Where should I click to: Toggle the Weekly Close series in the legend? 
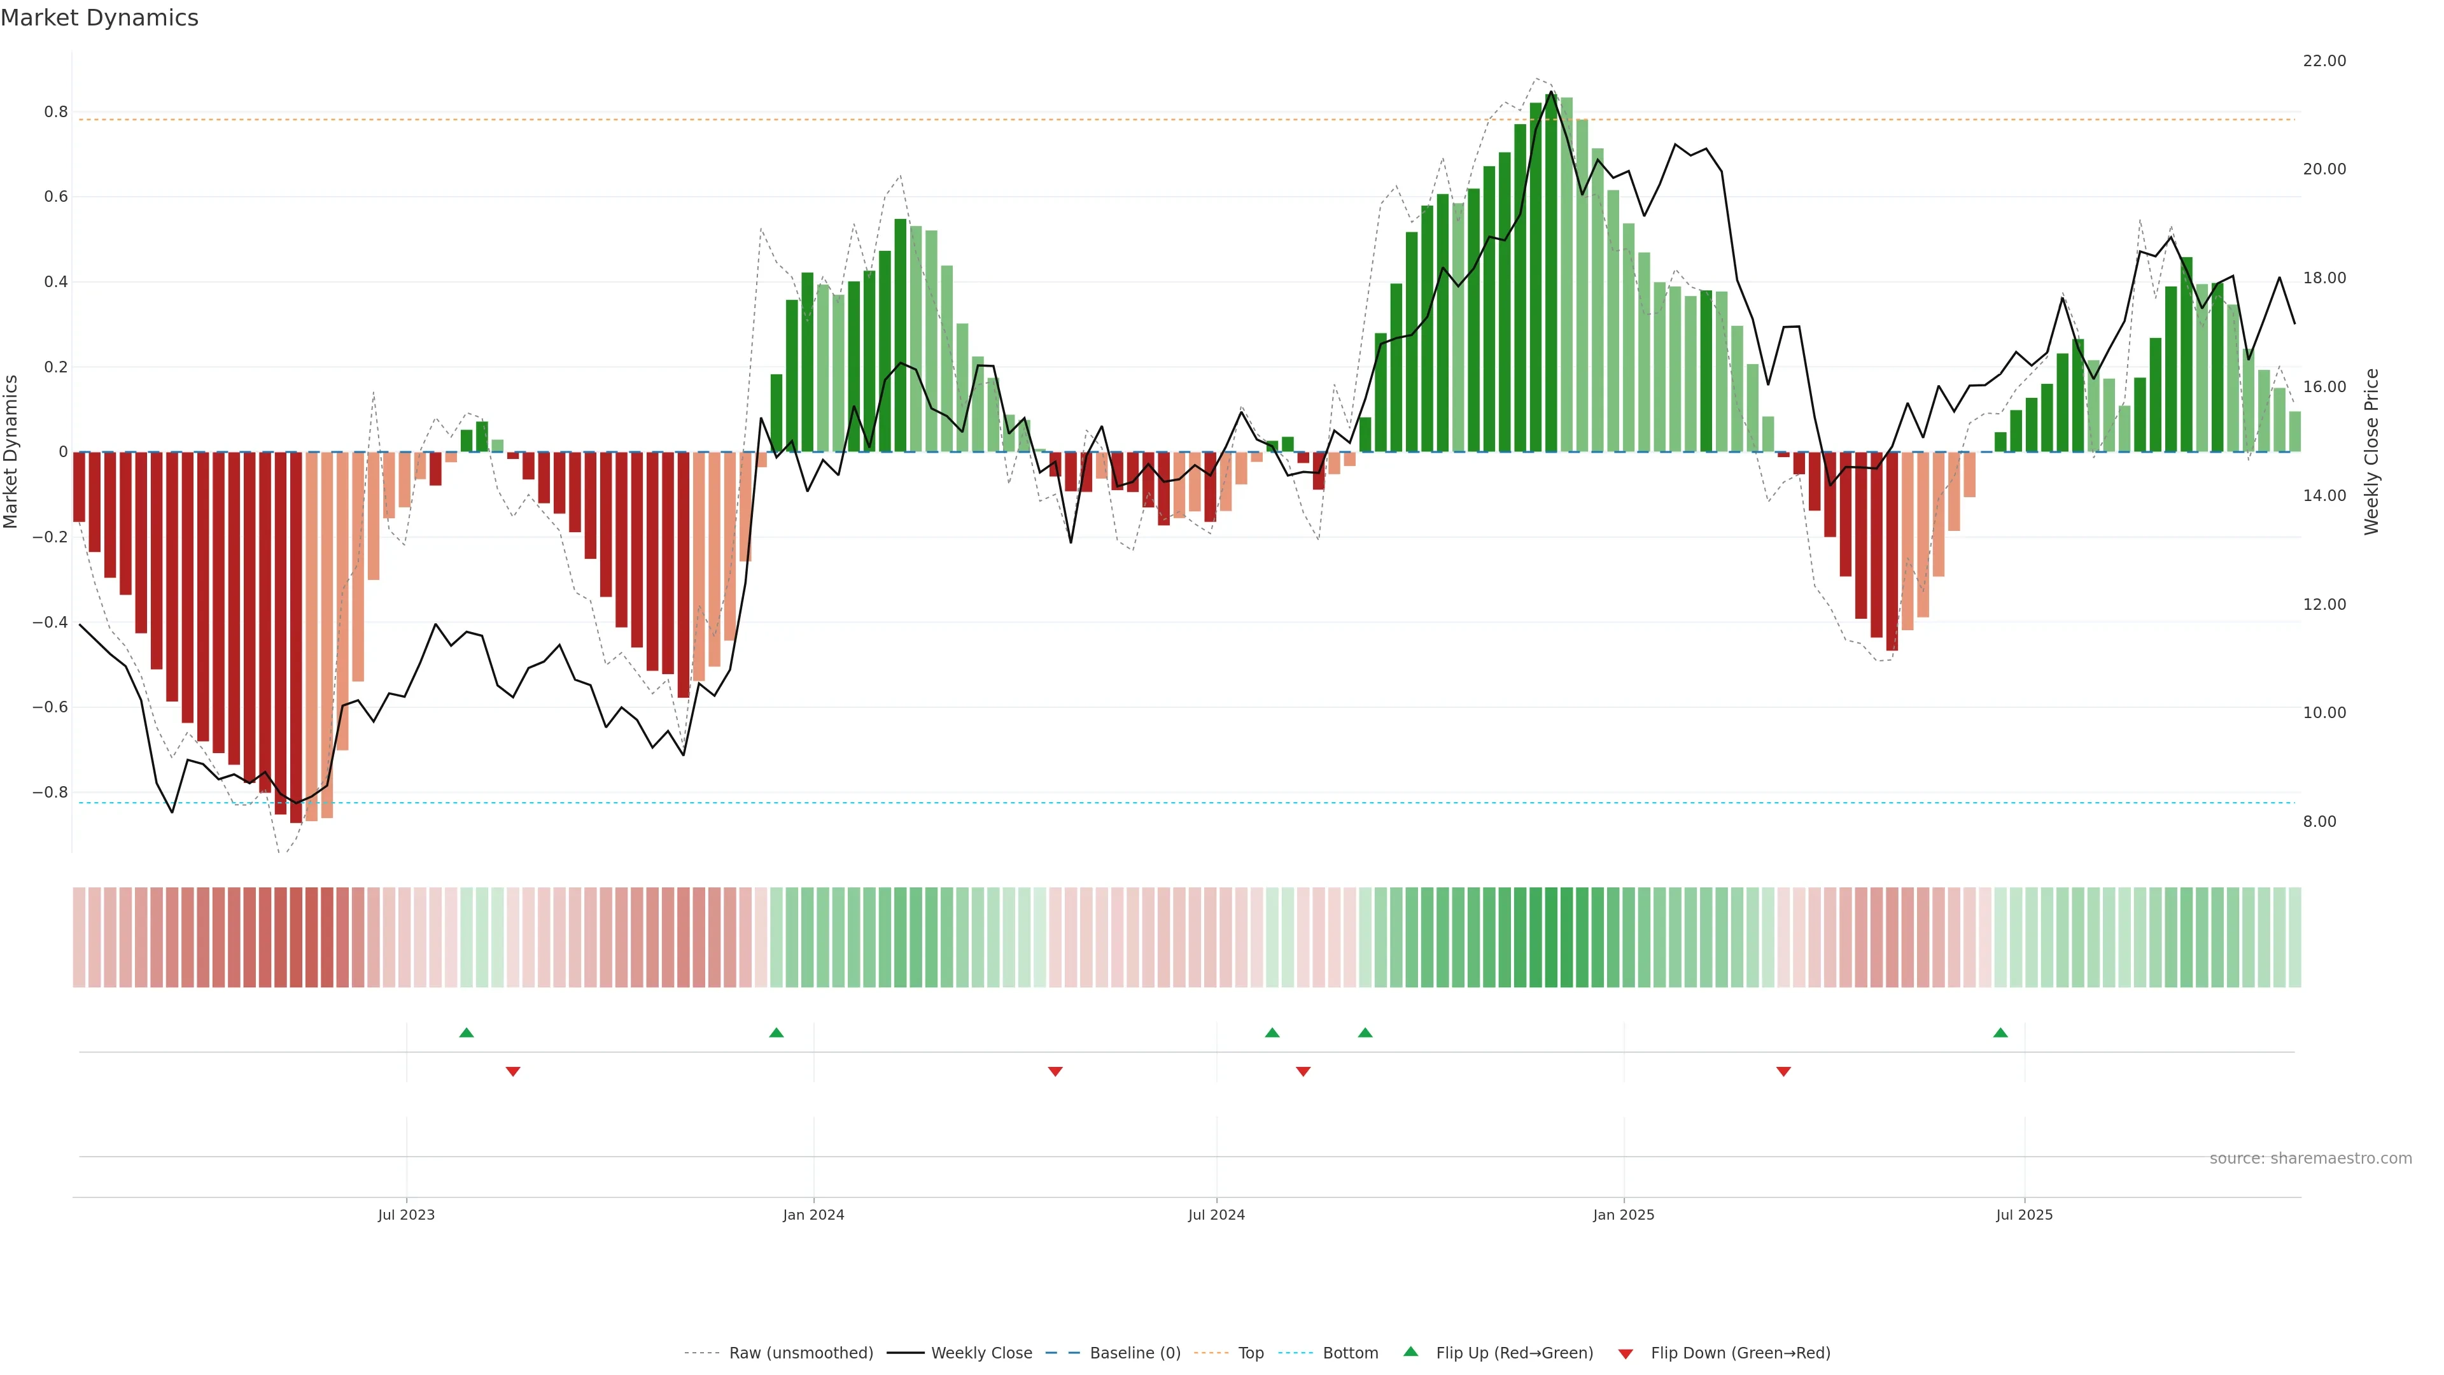981,1353
